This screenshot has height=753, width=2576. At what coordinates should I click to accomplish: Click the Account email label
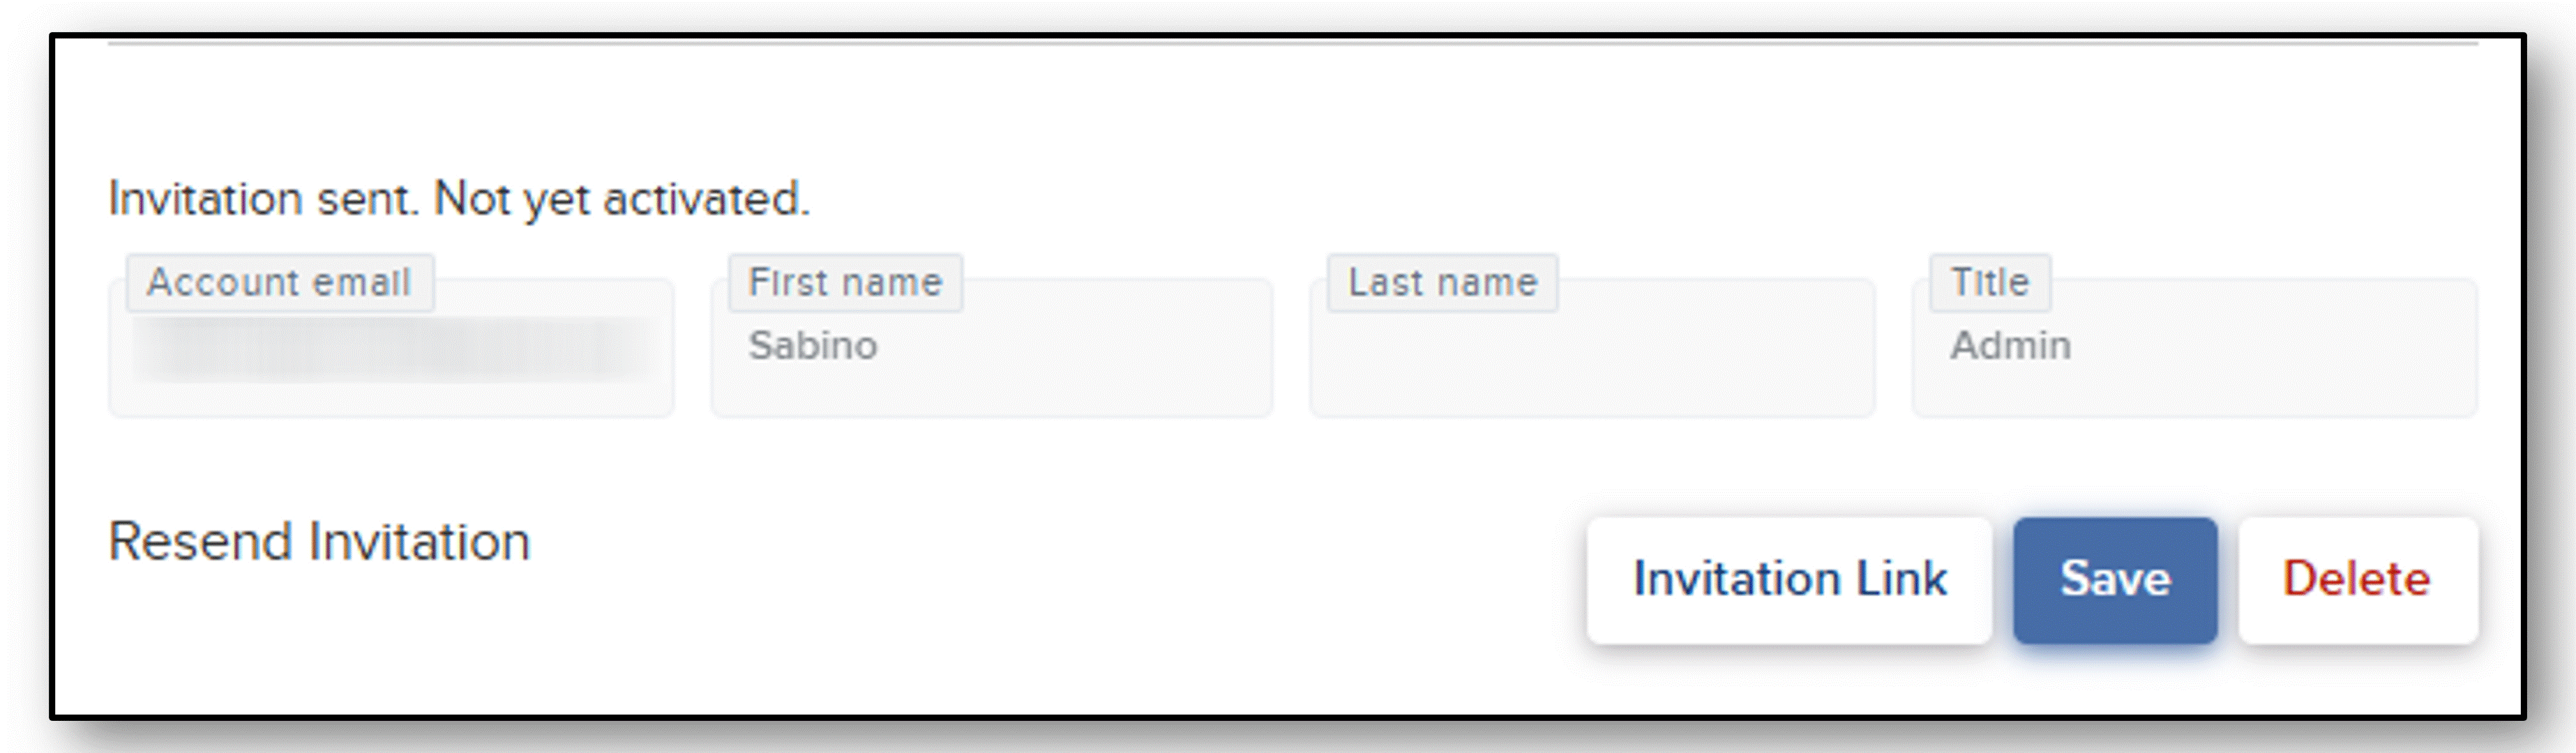[280, 283]
